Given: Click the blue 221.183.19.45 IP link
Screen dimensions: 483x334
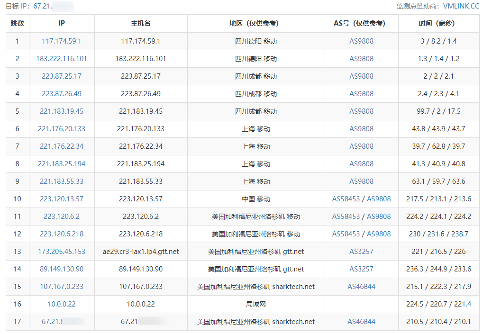Looking at the screenshot, I should (62, 111).
